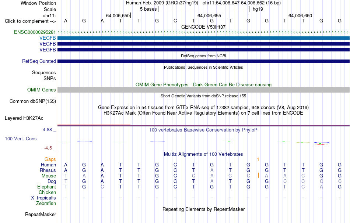This screenshot has width=350, height=223.
Task: Select the Elephant alignment row label
Action: (46, 187)
